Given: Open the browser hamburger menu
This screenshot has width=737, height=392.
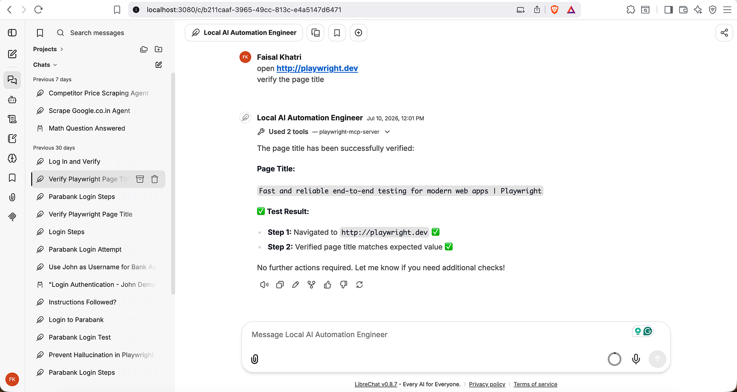Looking at the screenshot, I should pyautogui.click(x=727, y=10).
